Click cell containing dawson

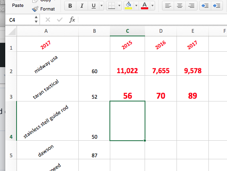coord(48,150)
